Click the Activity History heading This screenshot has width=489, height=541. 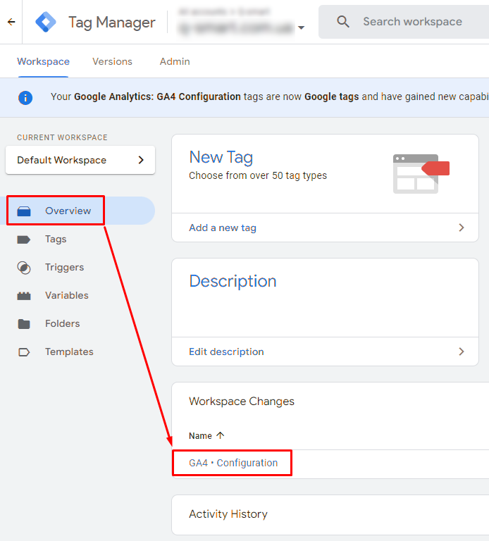(228, 514)
